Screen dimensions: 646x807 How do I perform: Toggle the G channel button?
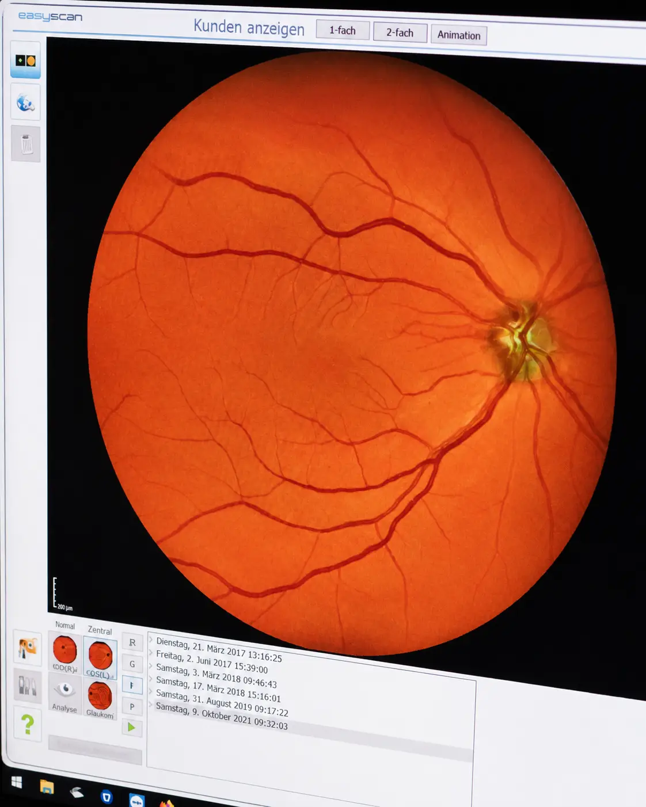click(132, 664)
